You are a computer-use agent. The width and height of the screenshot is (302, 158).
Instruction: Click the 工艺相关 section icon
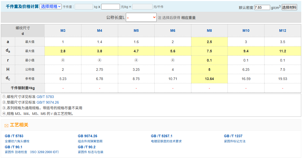[6, 125]
